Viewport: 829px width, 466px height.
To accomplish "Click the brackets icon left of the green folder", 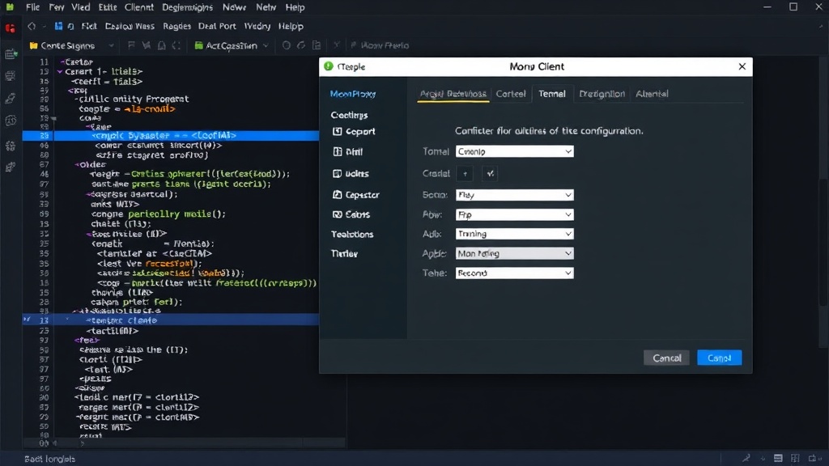I will point(176,45).
